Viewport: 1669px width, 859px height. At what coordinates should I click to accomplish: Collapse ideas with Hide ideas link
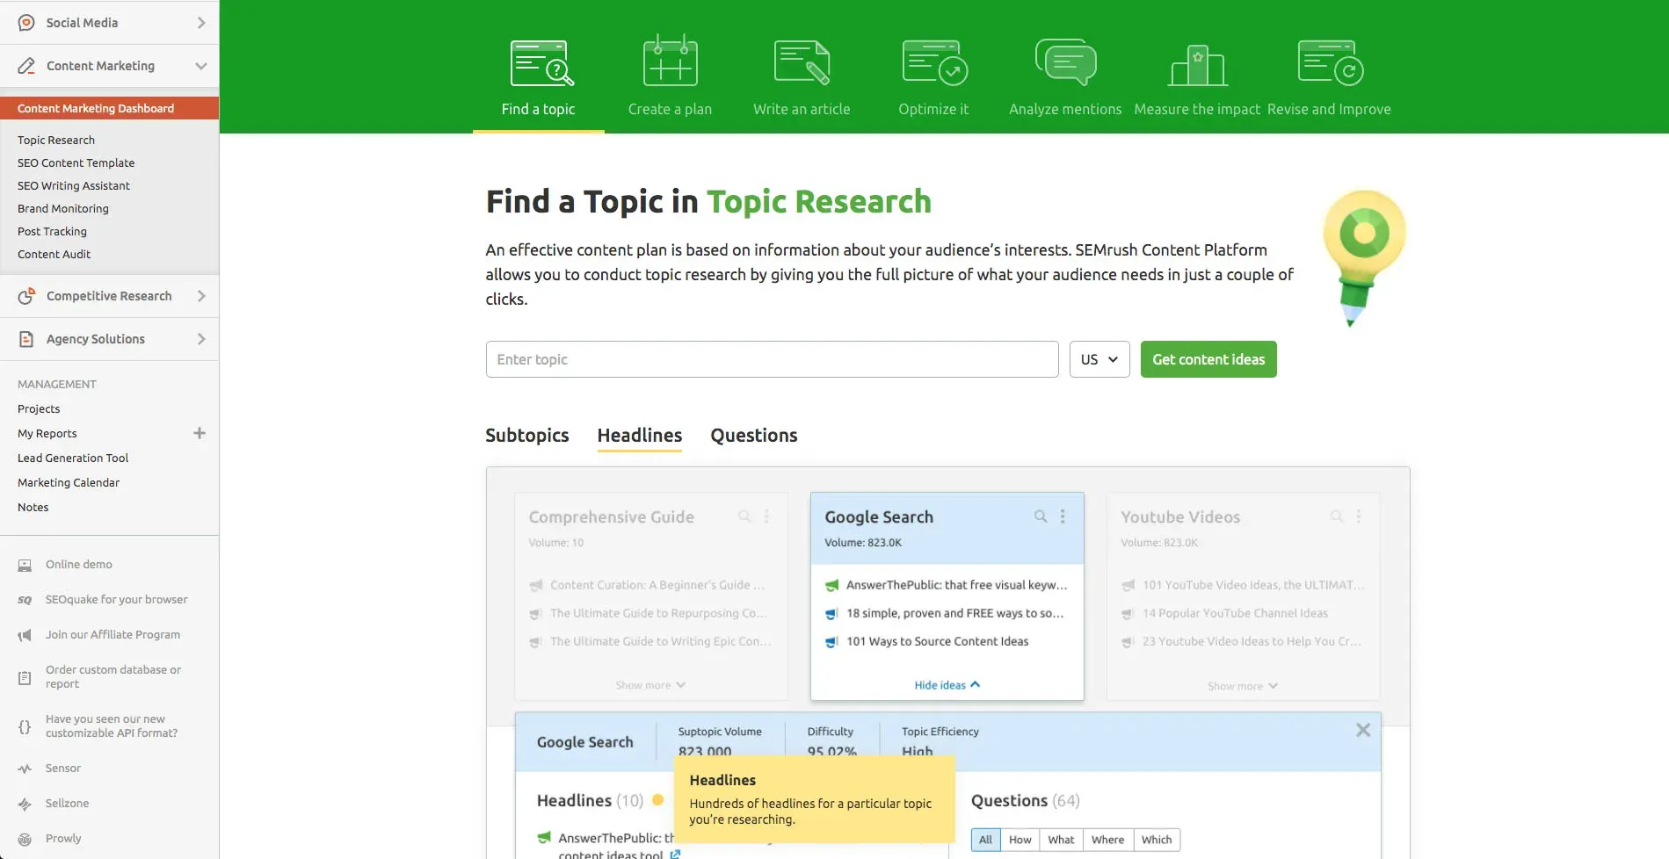pyautogui.click(x=947, y=685)
